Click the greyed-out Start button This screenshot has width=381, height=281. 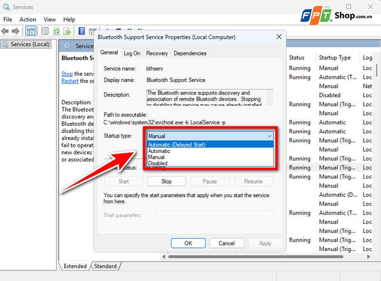coord(123,181)
